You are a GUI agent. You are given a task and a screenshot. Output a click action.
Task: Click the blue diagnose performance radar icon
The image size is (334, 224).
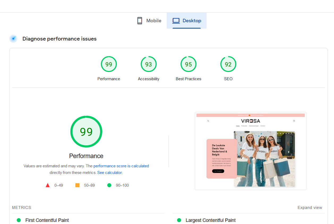13,39
